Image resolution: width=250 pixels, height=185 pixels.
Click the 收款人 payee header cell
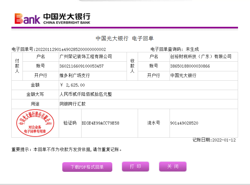[x=132, y=66]
